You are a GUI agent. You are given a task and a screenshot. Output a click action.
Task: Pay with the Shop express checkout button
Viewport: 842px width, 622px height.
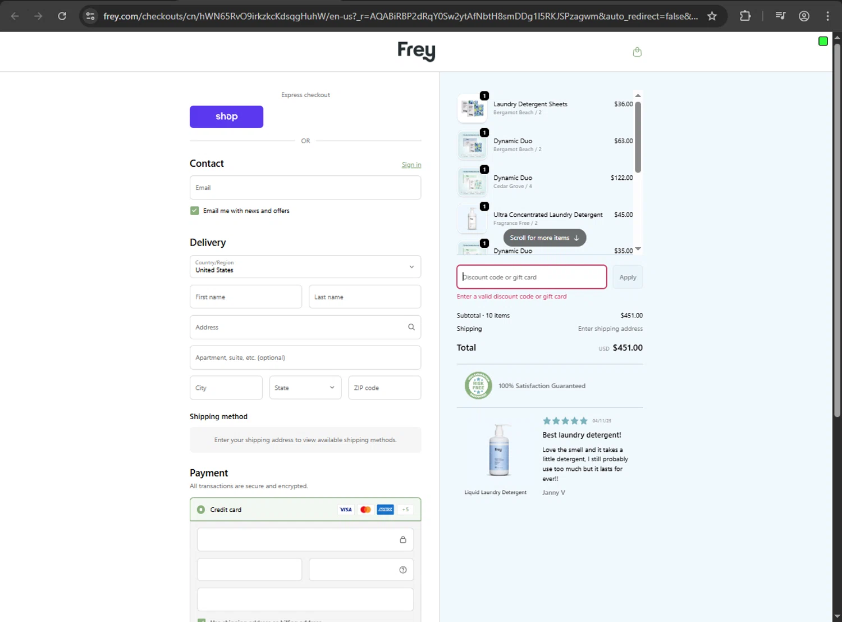click(x=226, y=117)
